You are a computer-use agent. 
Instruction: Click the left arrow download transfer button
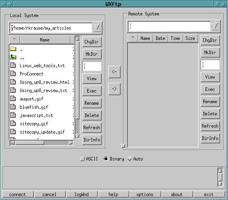(114, 72)
